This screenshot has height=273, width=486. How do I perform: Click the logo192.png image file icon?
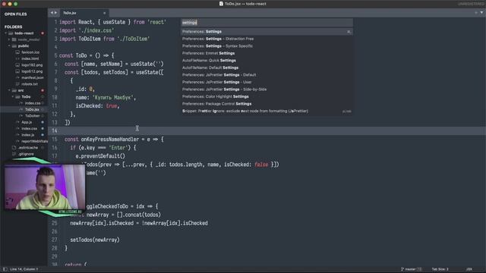click(17, 65)
